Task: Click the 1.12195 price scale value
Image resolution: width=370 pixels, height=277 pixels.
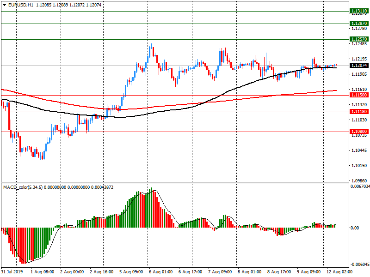Action: coord(359,59)
